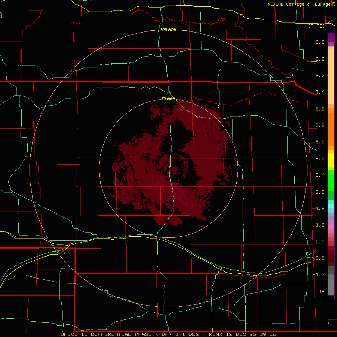Select the 9.0 value on color scale

320,59
